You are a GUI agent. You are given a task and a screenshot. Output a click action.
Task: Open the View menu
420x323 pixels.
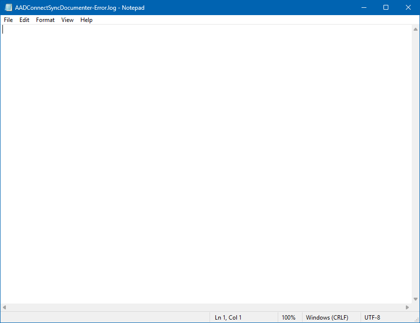[x=67, y=20]
